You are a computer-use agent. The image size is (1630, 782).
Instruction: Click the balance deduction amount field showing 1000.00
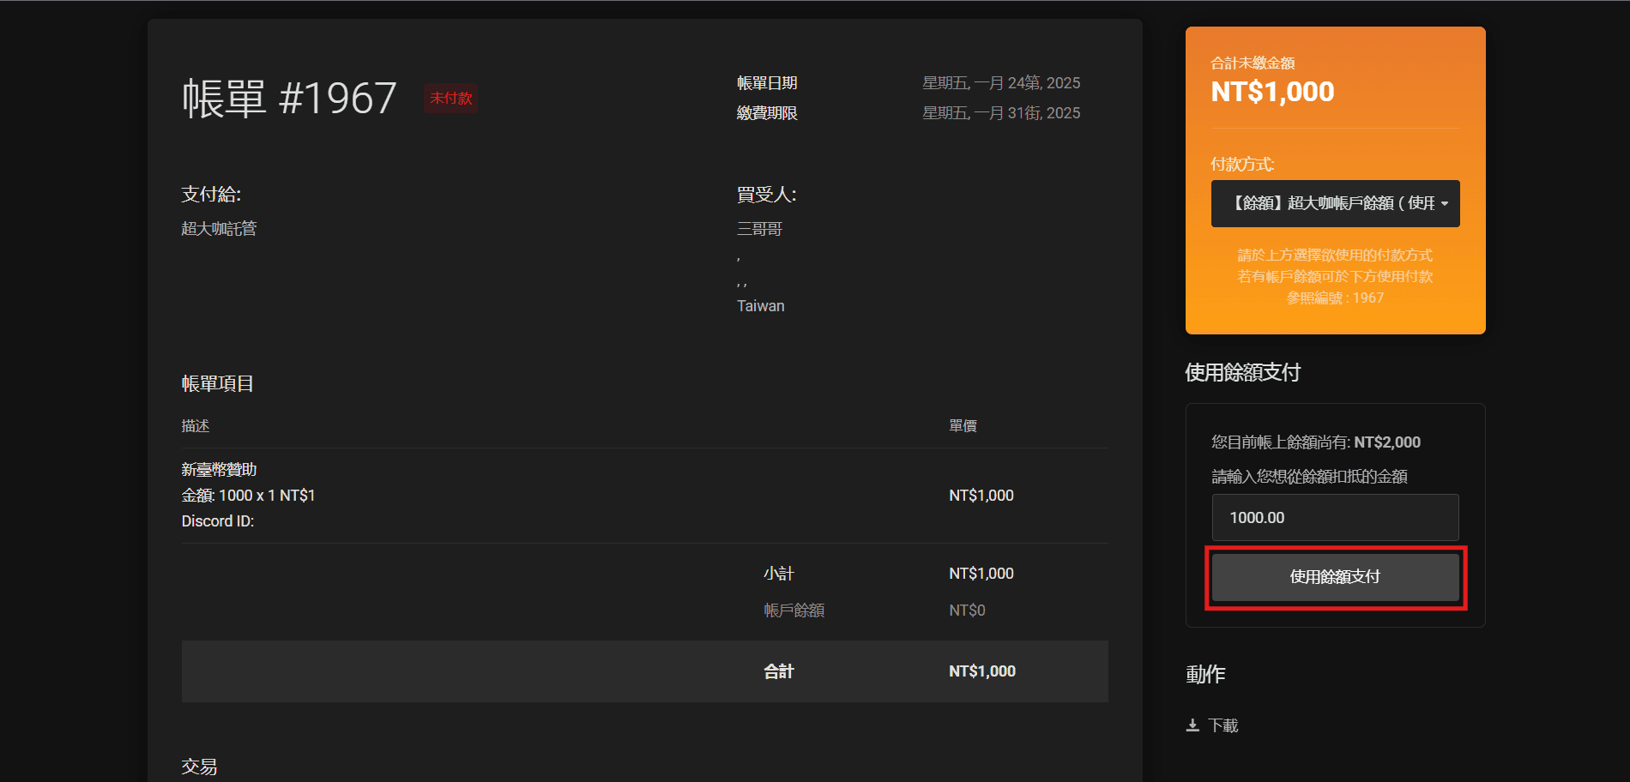click(x=1335, y=517)
